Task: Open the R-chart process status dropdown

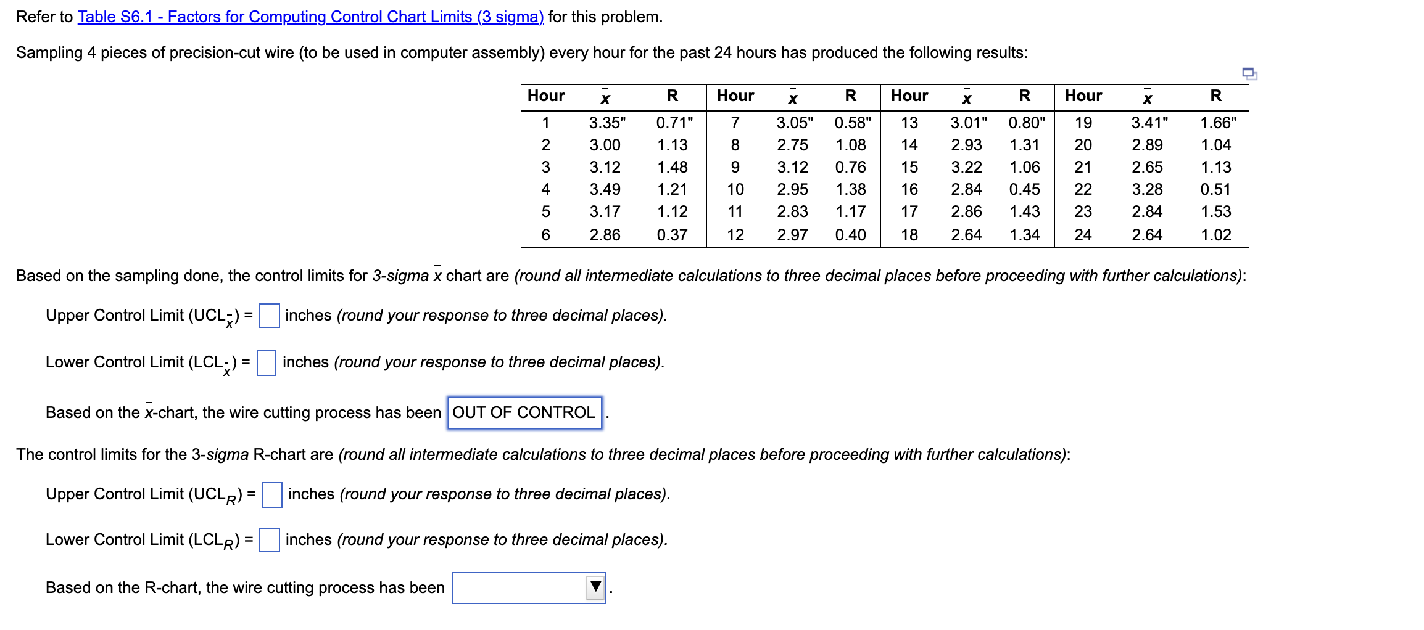Action: 528,589
